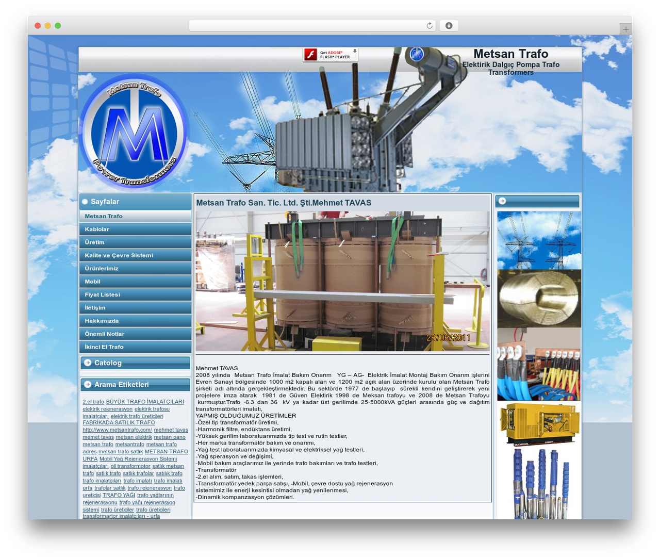Image resolution: width=660 pixels, height=559 pixels.
Task: Click the metal coil roll thumbnail
Action: 539,299
